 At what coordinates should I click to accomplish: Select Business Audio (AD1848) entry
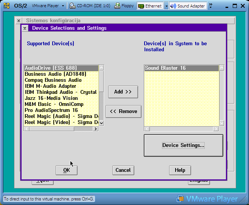coord(61,74)
